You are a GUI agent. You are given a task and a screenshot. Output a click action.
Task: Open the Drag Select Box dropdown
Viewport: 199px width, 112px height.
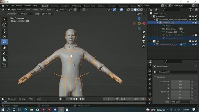pos(47,14)
